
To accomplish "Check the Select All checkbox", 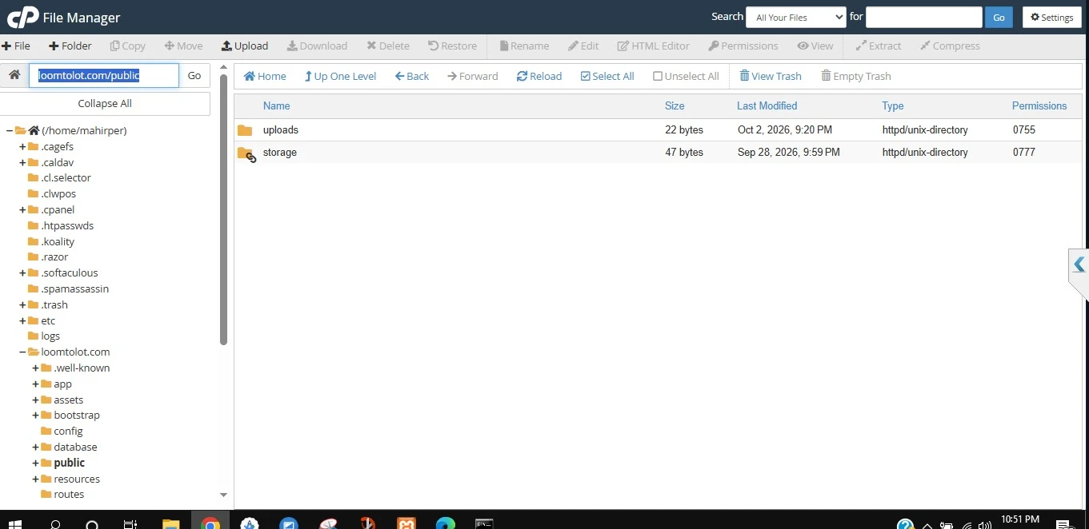I will tap(586, 76).
